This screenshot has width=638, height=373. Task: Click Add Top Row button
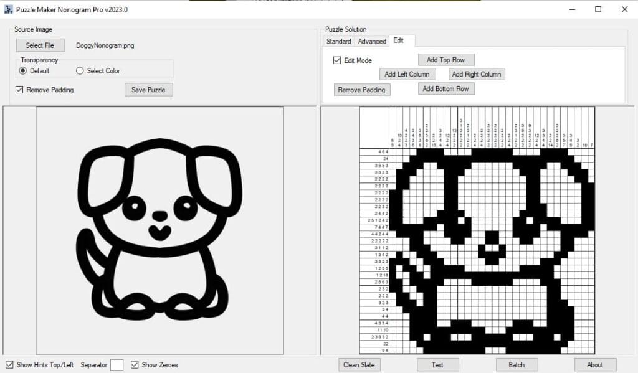445,60
